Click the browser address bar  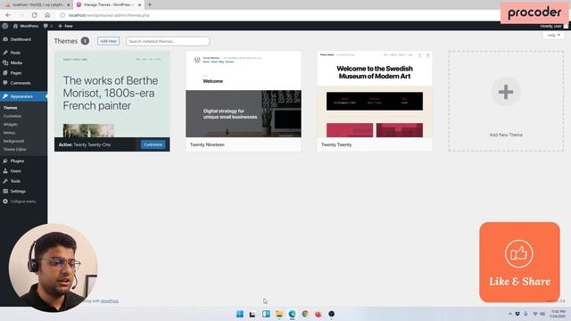(277, 15)
